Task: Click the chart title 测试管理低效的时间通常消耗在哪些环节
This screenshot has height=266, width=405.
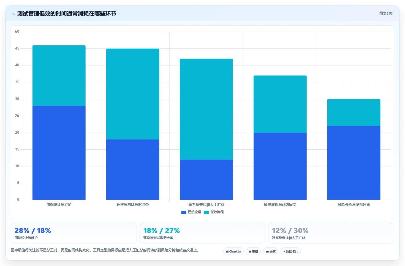Action: tap(67, 13)
